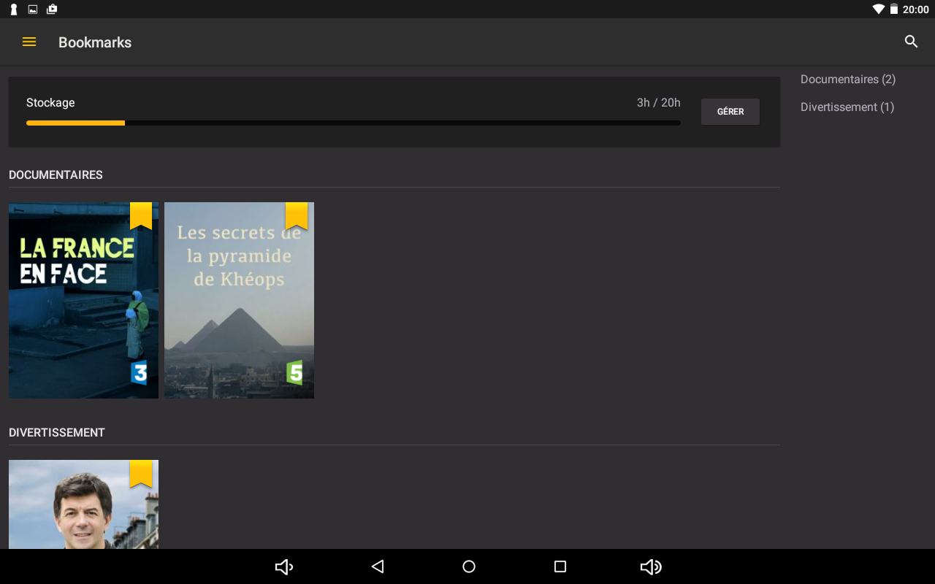The width and height of the screenshot is (935, 584).
Task: Tap the Android recent apps square button
Action: pos(560,566)
